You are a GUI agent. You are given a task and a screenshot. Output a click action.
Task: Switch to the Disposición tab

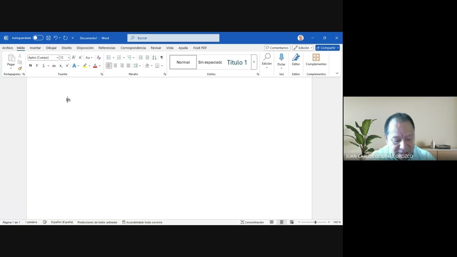point(85,48)
